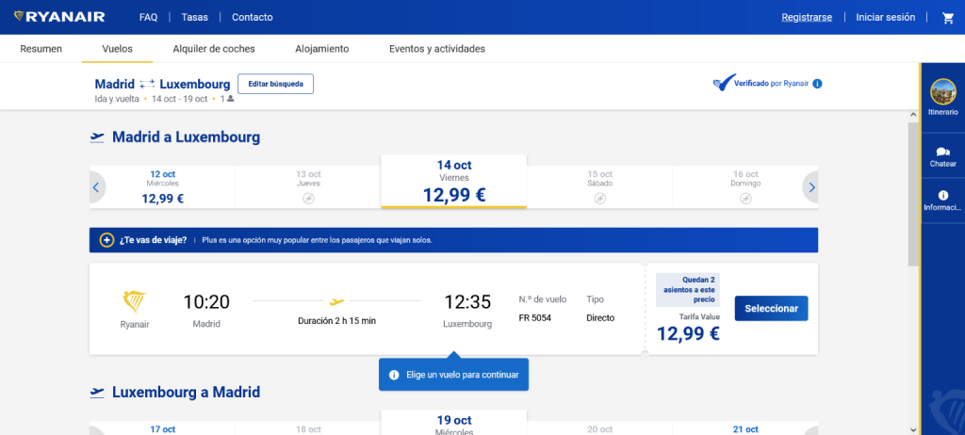Click the plane icon beside Madrid a Luxembourg
965x435 pixels.
point(97,137)
